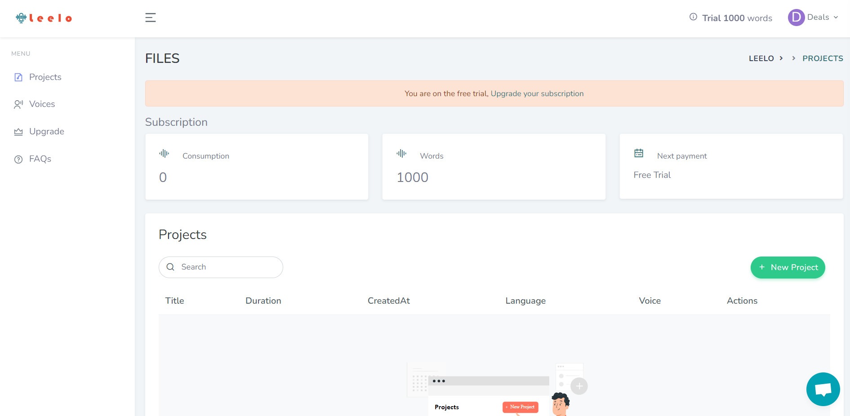Go to Upgrade in the sidebar menu
Image resolution: width=850 pixels, height=416 pixels.
(47, 131)
